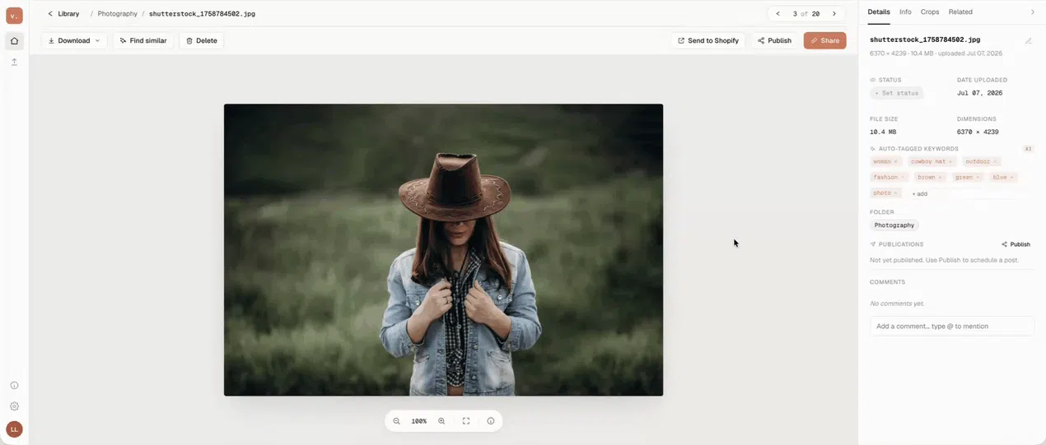Go to the next asset arrow
Screen dimensions: 1046x445
tap(834, 14)
